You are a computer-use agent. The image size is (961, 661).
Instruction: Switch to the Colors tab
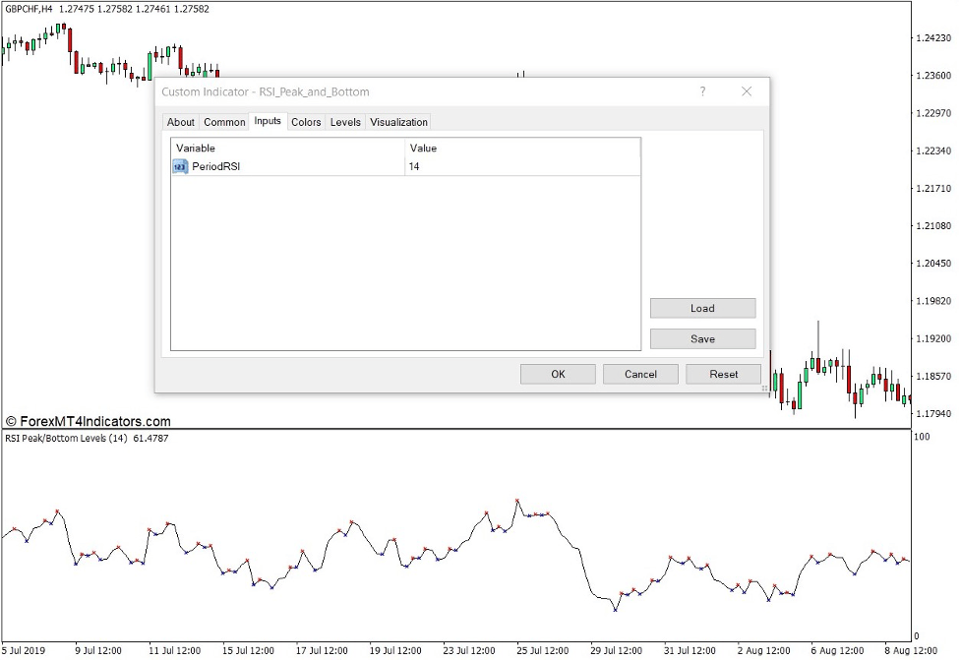tap(305, 121)
